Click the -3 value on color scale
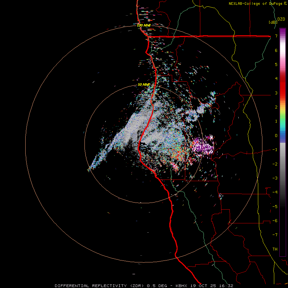The image size is (288, 288). coord(275,178)
